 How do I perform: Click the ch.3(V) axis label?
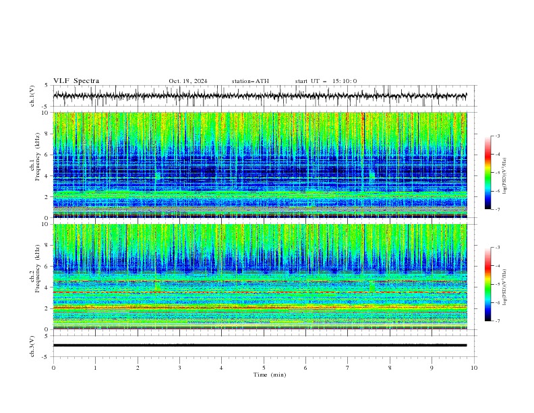click(32, 346)
